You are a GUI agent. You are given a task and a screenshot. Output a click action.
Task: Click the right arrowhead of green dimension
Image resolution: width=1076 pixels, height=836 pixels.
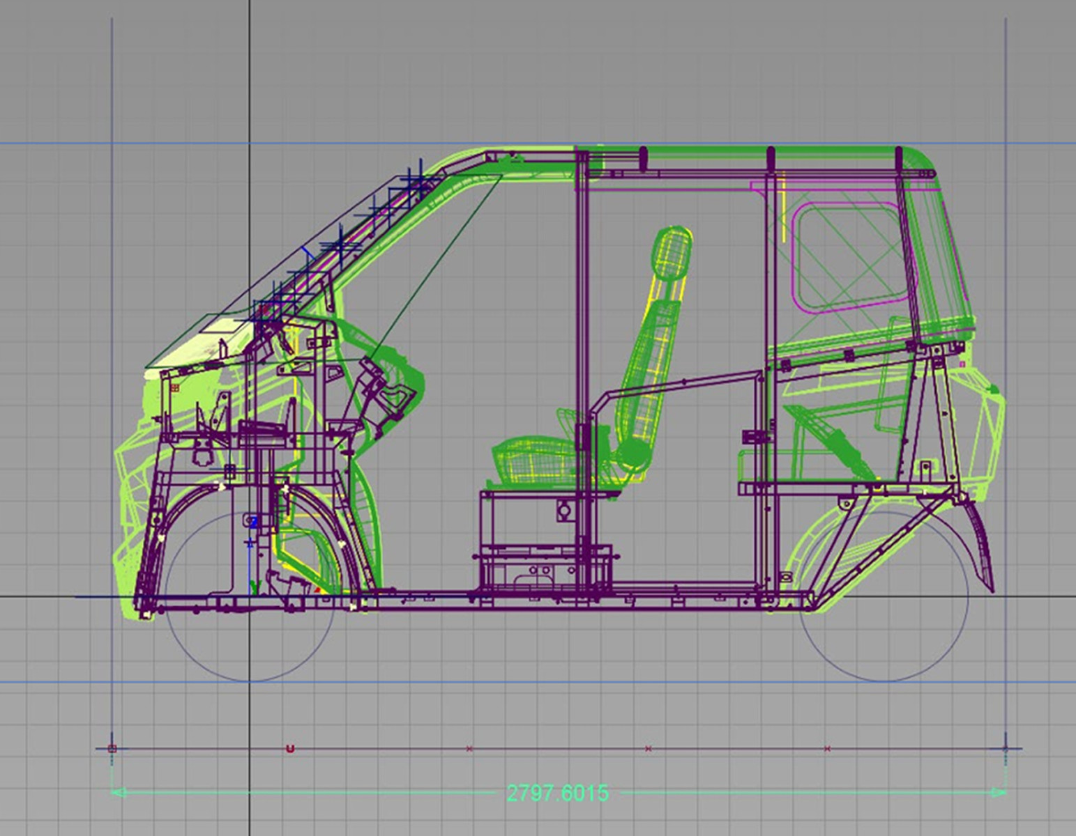coord(999,793)
